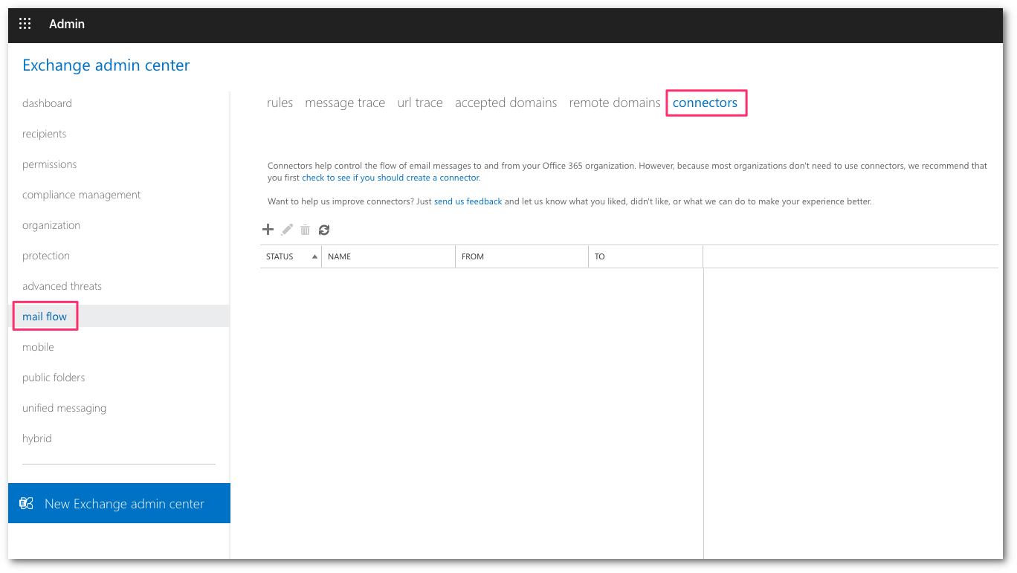Select mail flow in the sidebar
This screenshot has height=573, width=1017.
point(45,316)
